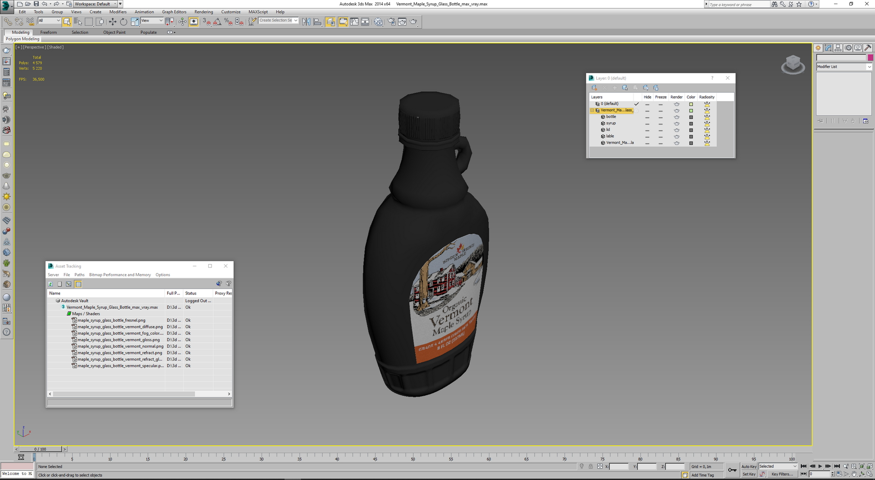Open the ribbon options dropdown arrow after Populate
875x480 pixels.
(x=171, y=32)
